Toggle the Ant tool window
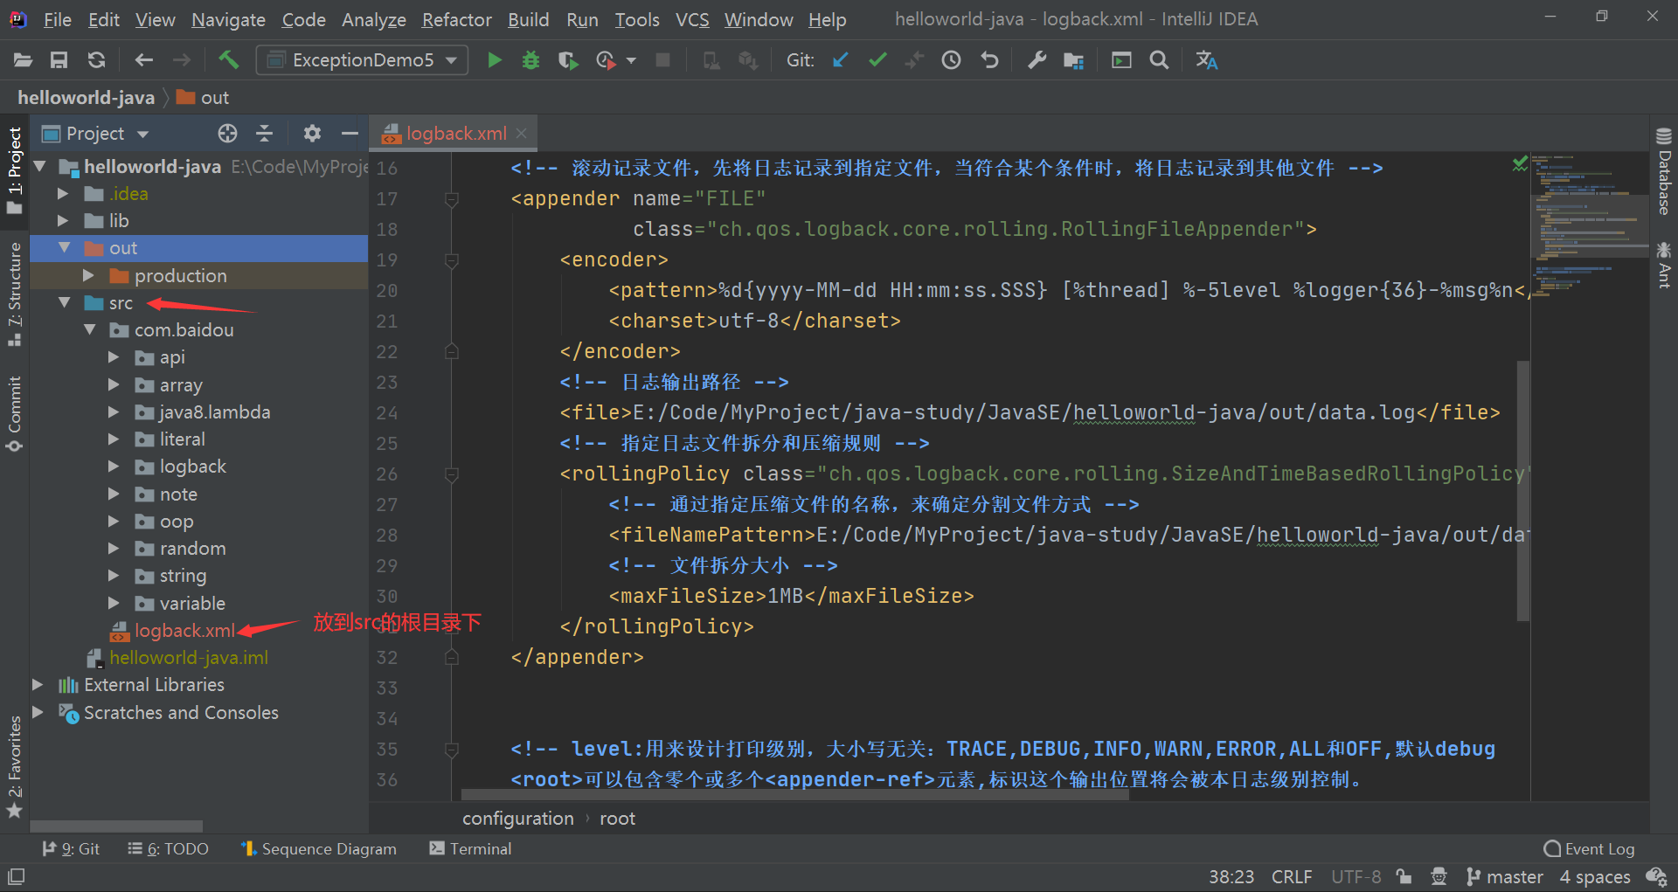 pyautogui.click(x=1663, y=266)
